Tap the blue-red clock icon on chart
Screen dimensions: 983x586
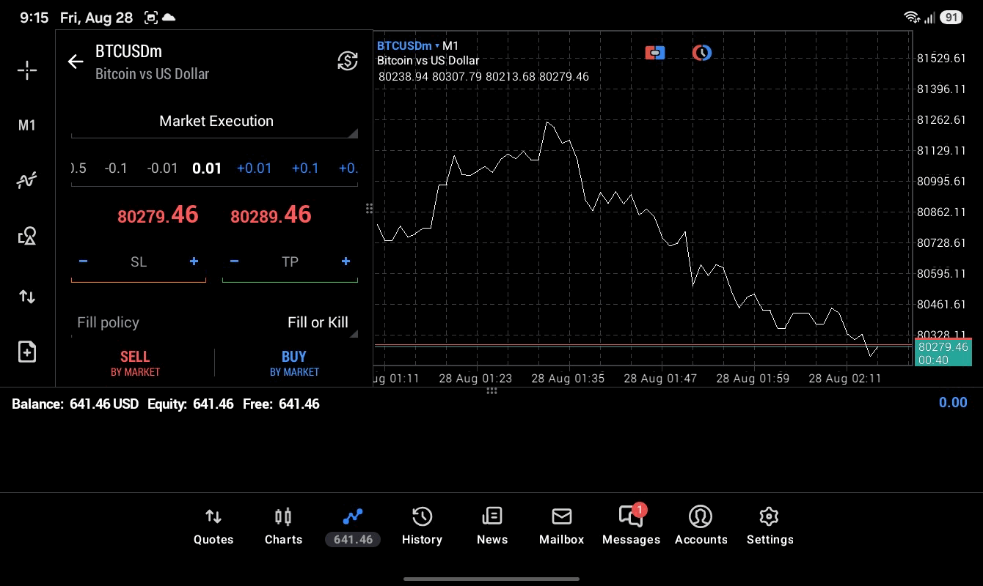pos(702,53)
